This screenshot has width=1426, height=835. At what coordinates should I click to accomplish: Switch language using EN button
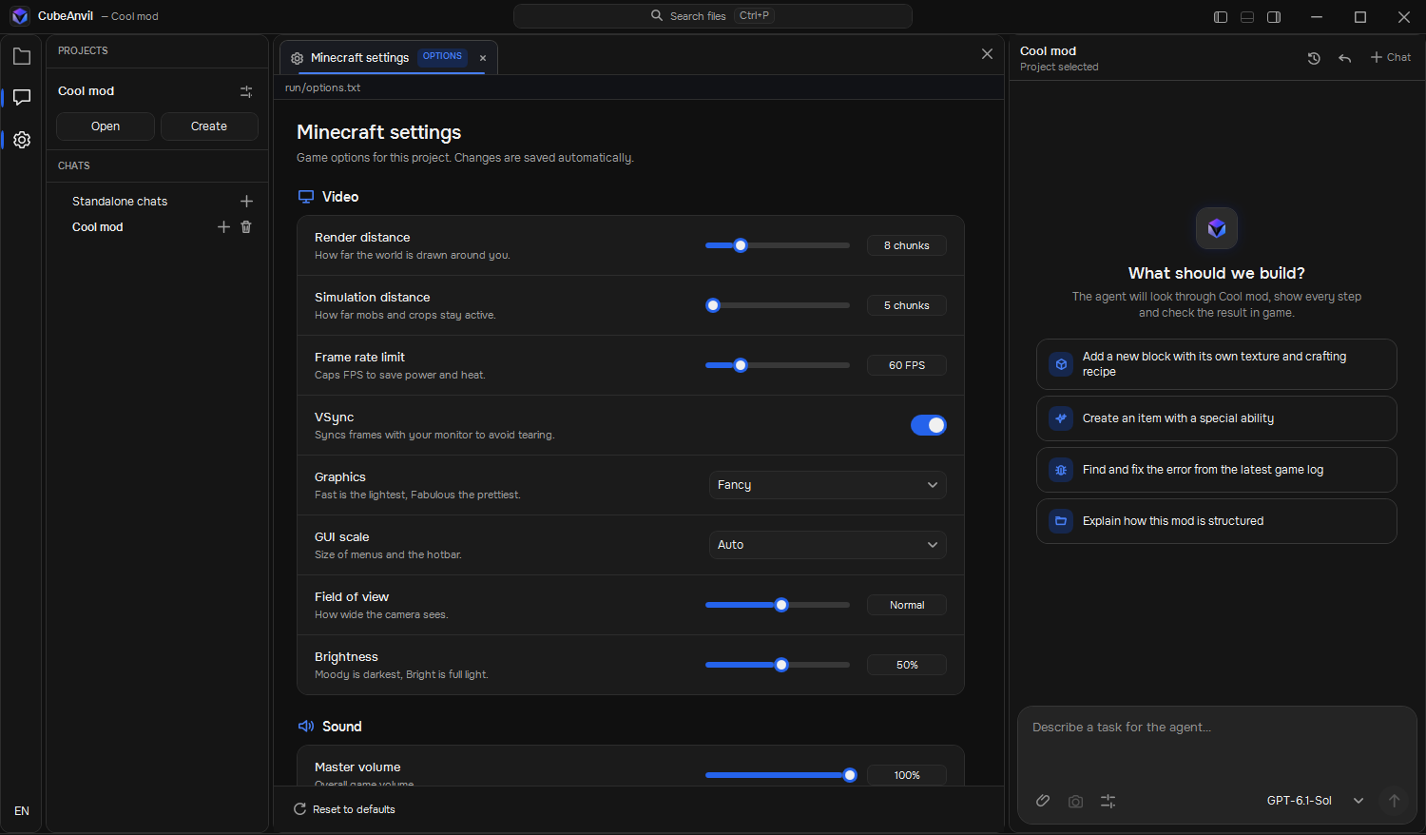pyautogui.click(x=22, y=811)
